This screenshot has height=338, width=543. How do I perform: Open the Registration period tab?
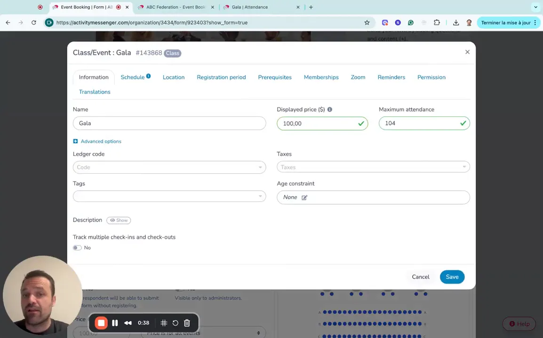coord(221,77)
